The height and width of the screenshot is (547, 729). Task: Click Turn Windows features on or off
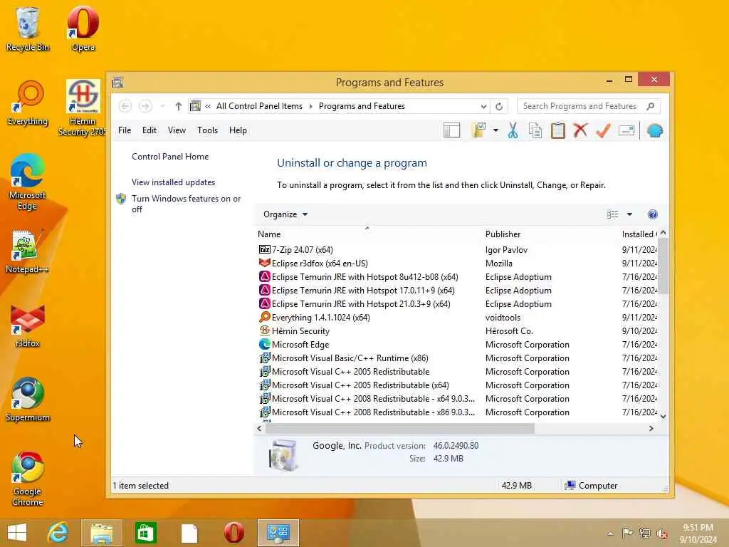pyautogui.click(x=186, y=204)
